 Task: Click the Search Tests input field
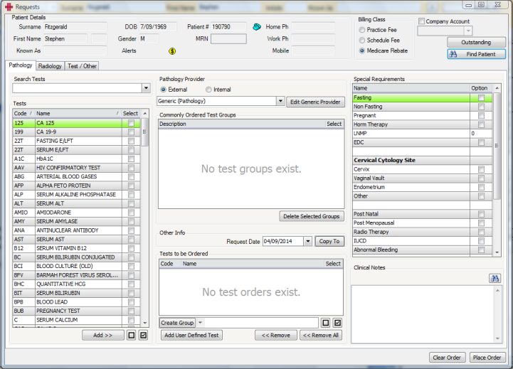pos(77,88)
